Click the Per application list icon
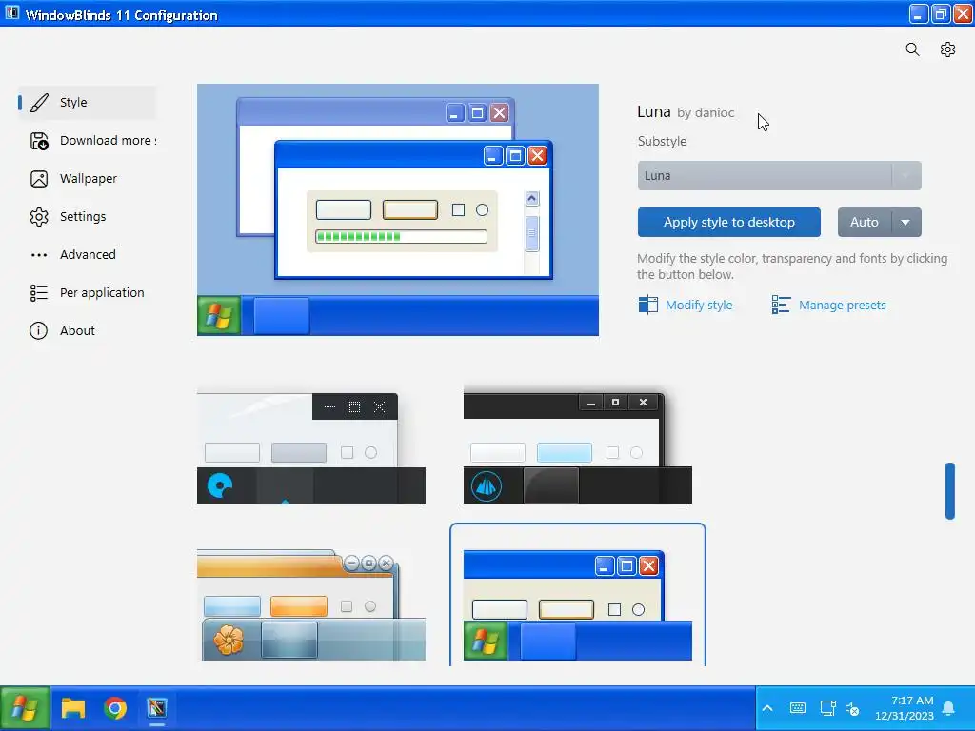 click(39, 293)
